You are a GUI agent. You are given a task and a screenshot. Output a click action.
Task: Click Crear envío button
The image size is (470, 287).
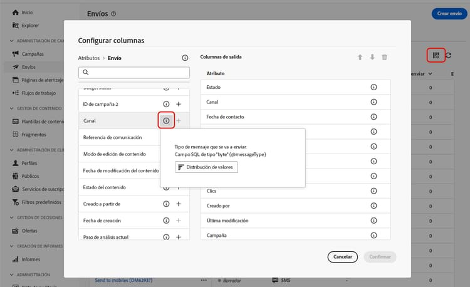(449, 14)
